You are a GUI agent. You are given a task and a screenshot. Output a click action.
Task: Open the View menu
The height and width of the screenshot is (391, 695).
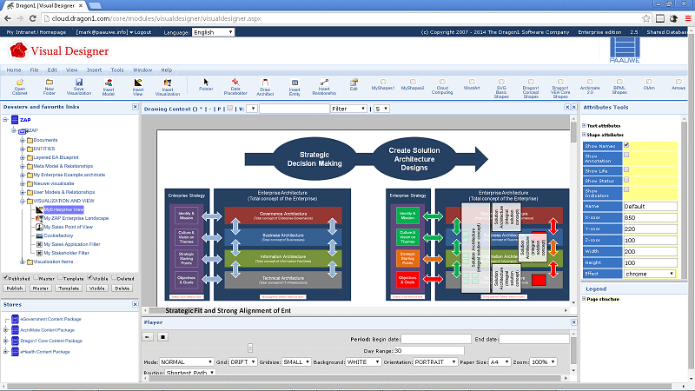[x=72, y=70]
